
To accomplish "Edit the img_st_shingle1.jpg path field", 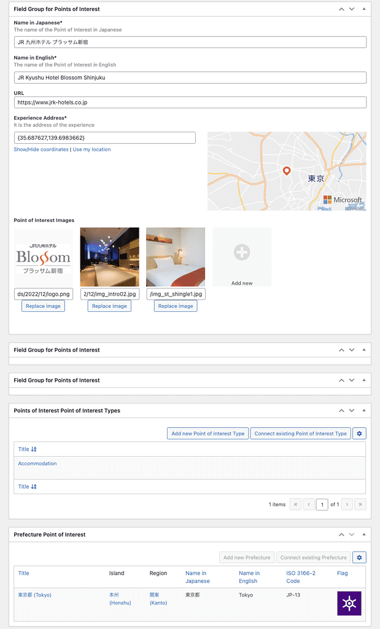I will pos(176,294).
